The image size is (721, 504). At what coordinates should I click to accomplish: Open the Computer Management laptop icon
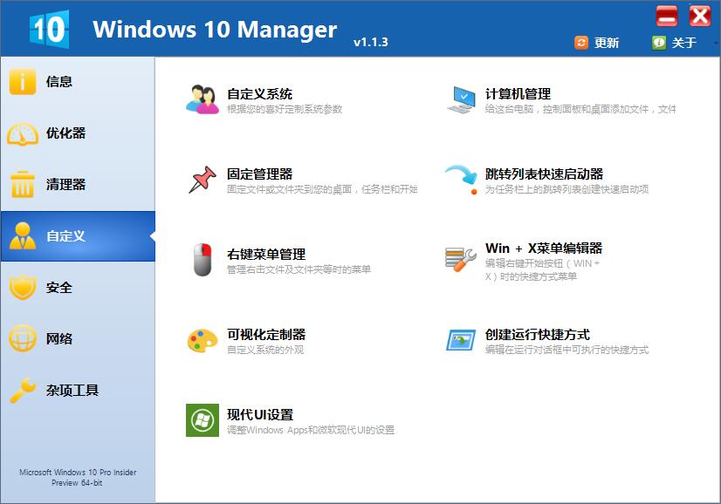coord(461,99)
